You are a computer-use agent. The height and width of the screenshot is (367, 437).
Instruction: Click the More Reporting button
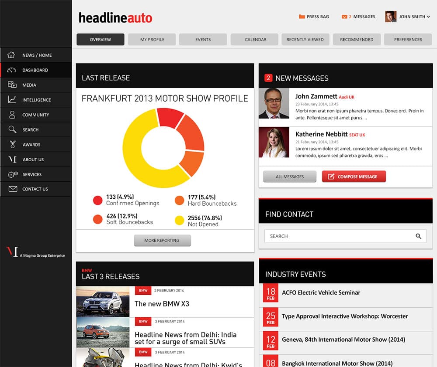(x=162, y=240)
